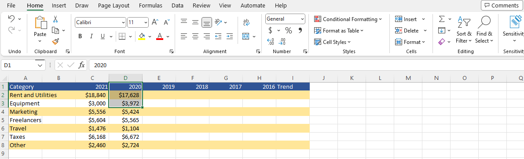Expand the Name Box dropdown arrow

(x=40, y=65)
